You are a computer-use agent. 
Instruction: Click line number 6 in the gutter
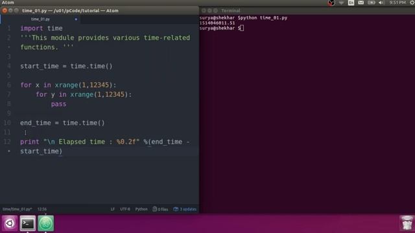(x=9, y=85)
